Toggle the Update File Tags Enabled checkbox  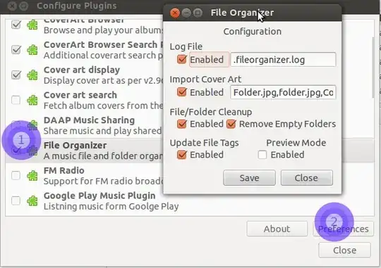click(x=182, y=155)
